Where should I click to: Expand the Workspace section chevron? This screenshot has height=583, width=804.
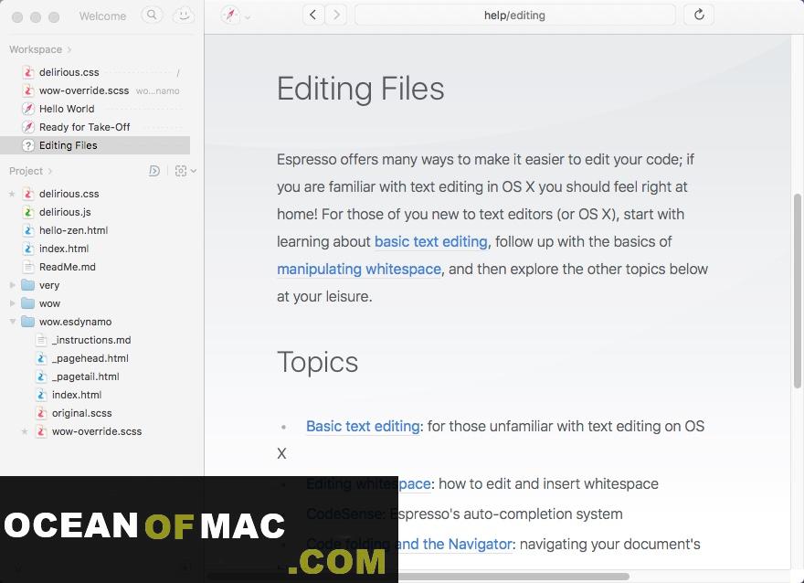point(69,49)
